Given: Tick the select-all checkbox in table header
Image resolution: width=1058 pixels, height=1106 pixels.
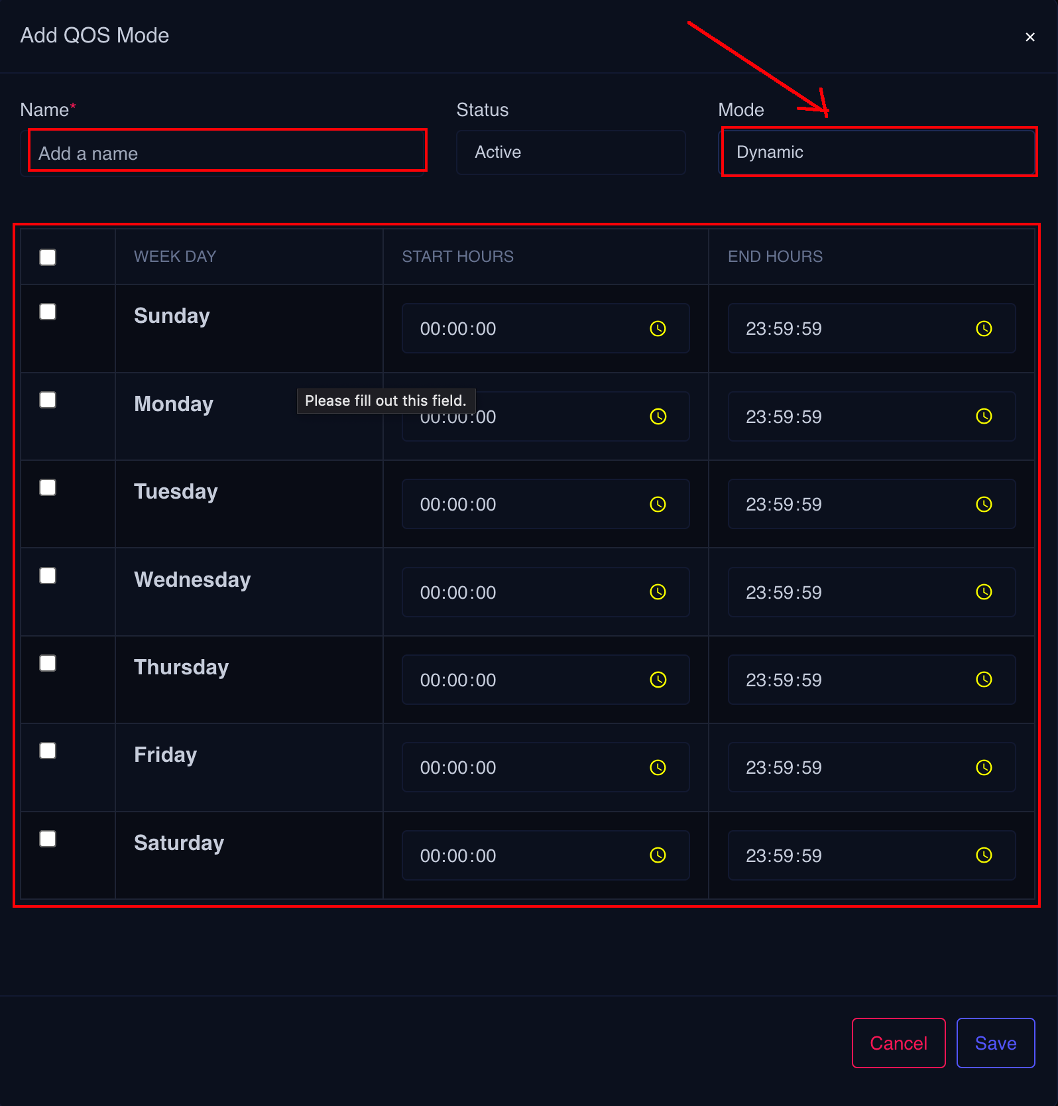Looking at the screenshot, I should pyautogui.click(x=48, y=257).
